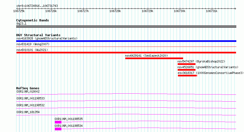Select the OXR1|NM_001198533 transcript label

(x=30, y=98)
